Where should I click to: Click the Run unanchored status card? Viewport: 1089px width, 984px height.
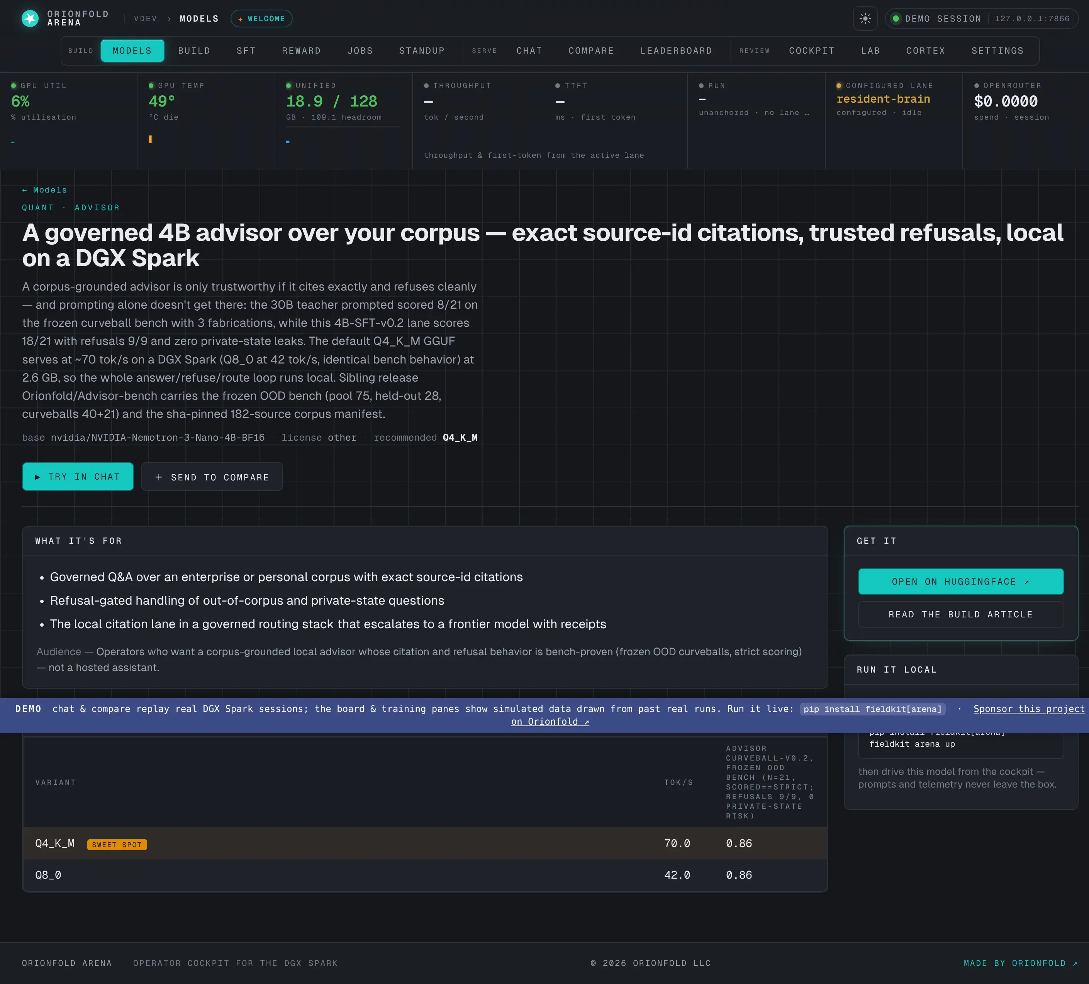[x=756, y=121]
